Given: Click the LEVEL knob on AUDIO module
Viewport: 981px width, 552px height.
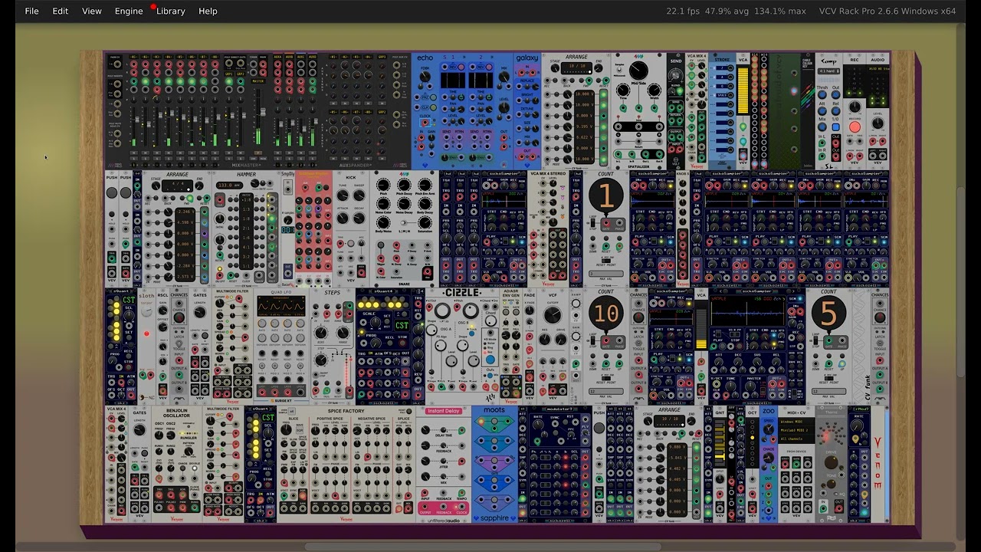Looking at the screenshot, I should click(878, 123).
